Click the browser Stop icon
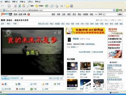 coord(15,6)
